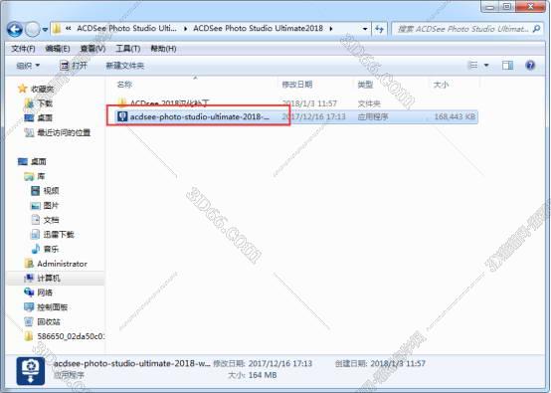
Task: Open the 工具(T) menu
Action: [x=128, y=49]
